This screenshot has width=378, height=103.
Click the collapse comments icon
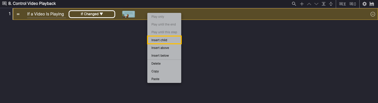[x=353, y=4]
